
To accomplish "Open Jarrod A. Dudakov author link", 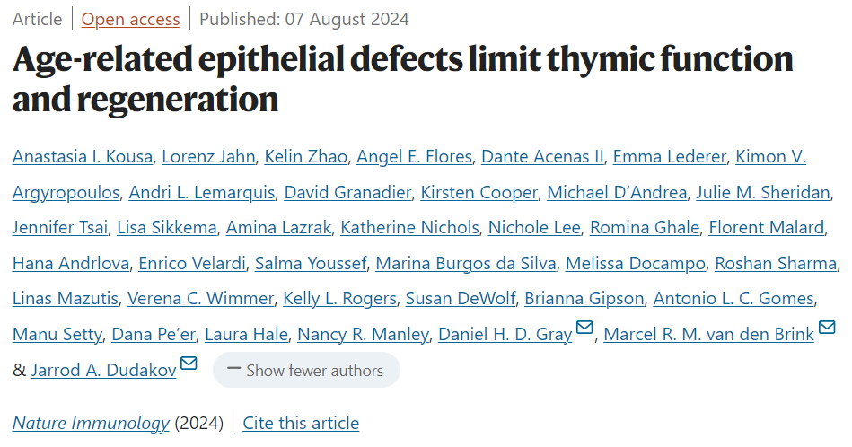I will click(104, 370).
